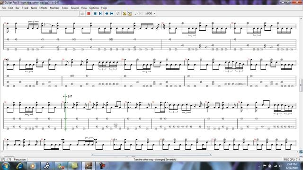
Task: Open Windows Media Player from the taskbar
Action: pos(33,166)
